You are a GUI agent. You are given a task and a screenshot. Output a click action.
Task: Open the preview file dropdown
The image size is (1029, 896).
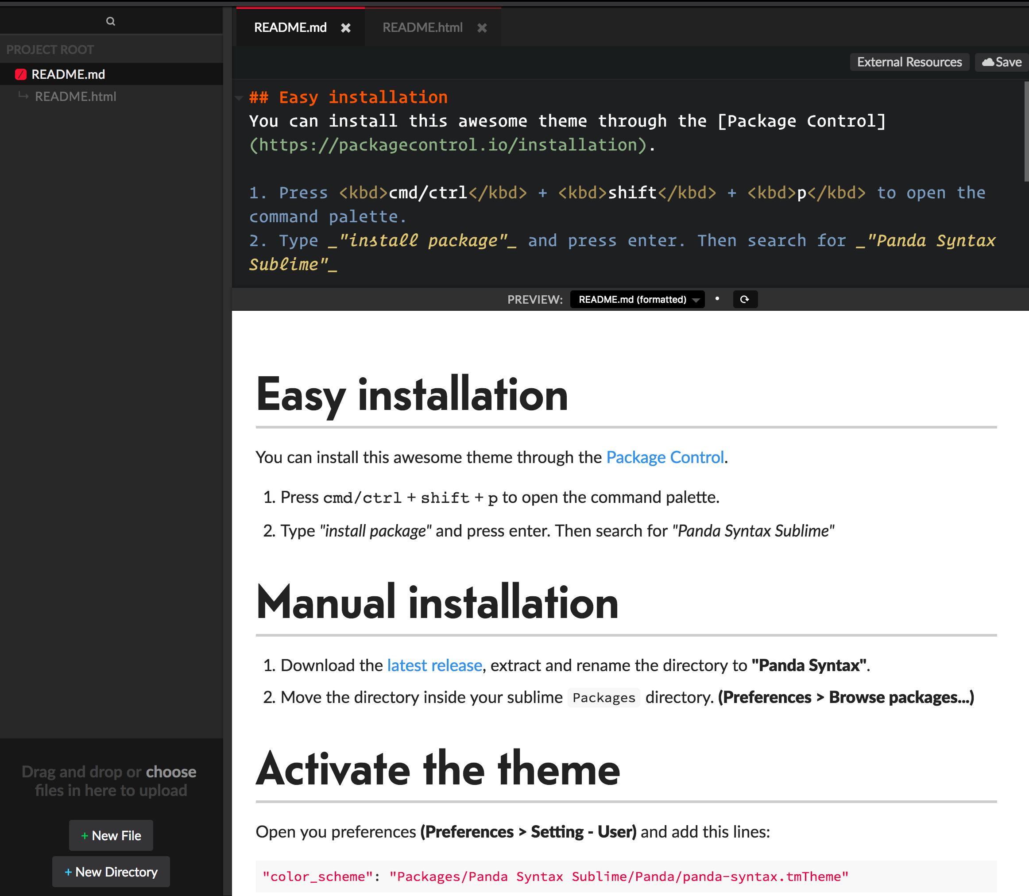[x=637, y=300]
